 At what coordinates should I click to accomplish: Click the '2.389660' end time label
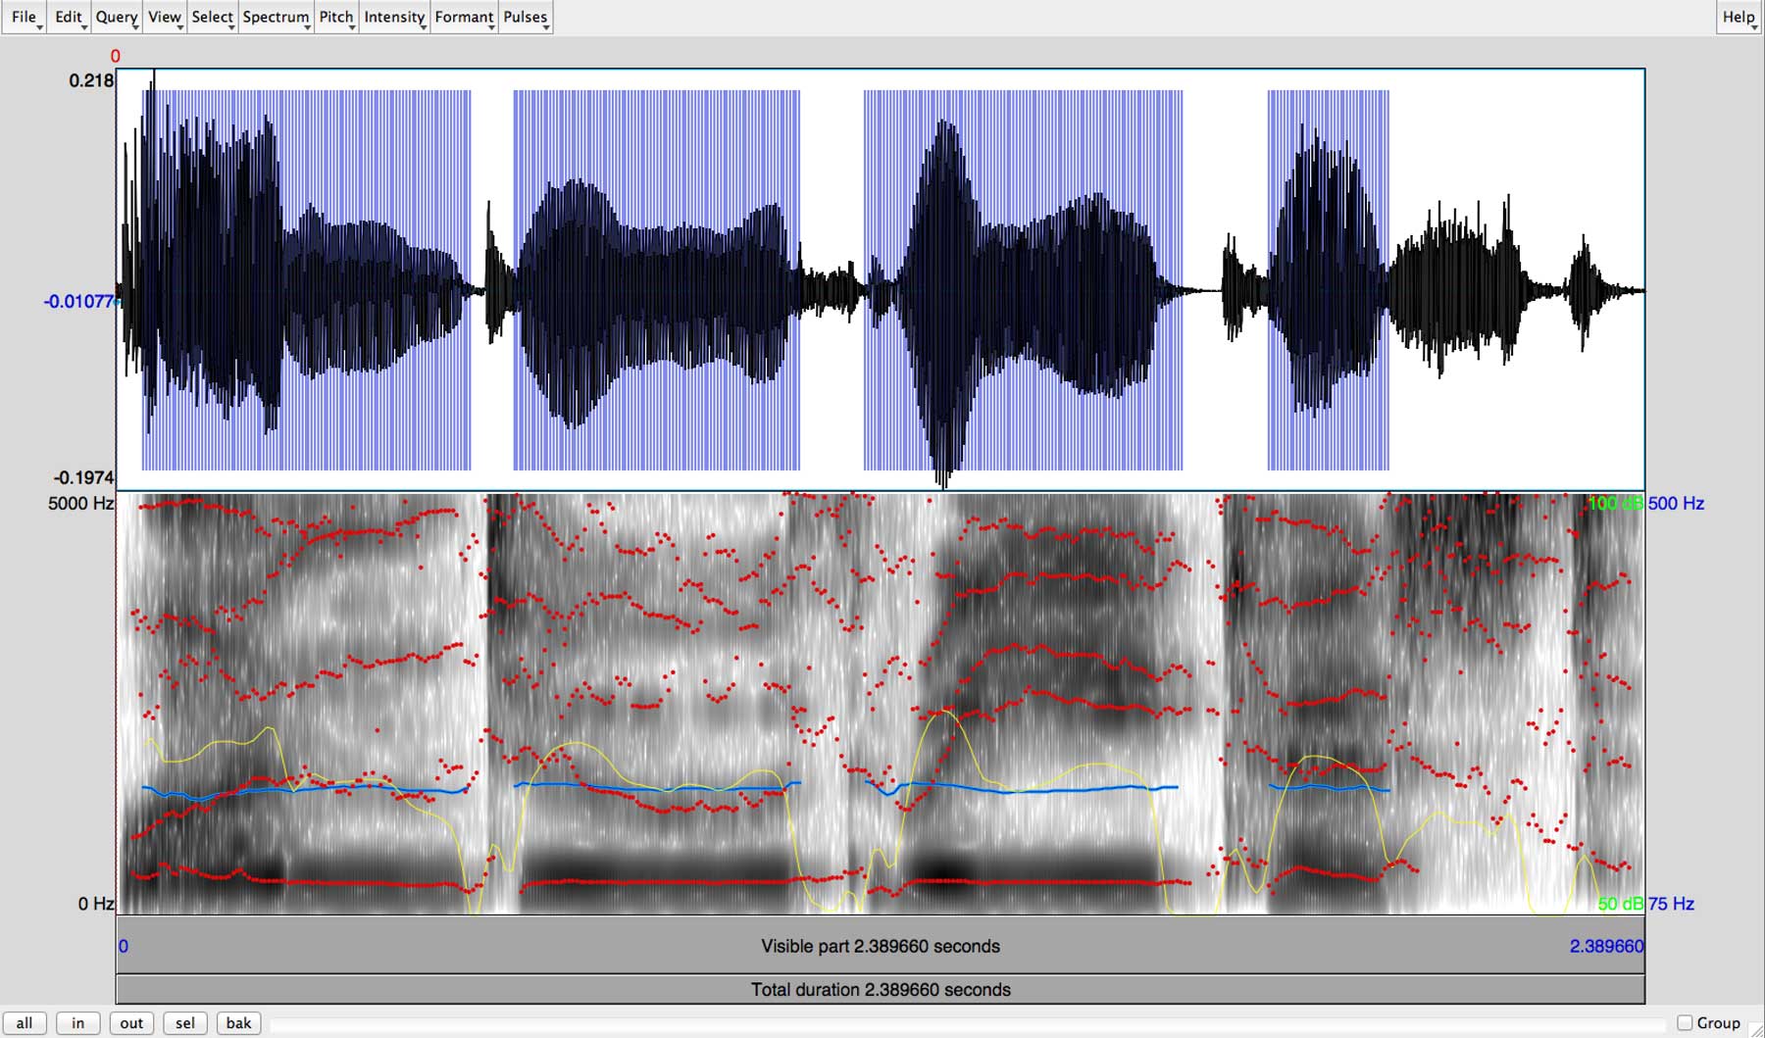1606,947
